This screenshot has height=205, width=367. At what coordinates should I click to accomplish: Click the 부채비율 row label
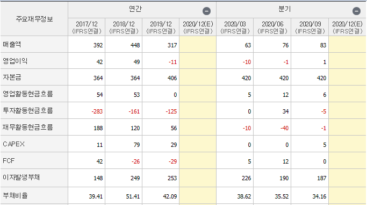[x=15, y=195]
